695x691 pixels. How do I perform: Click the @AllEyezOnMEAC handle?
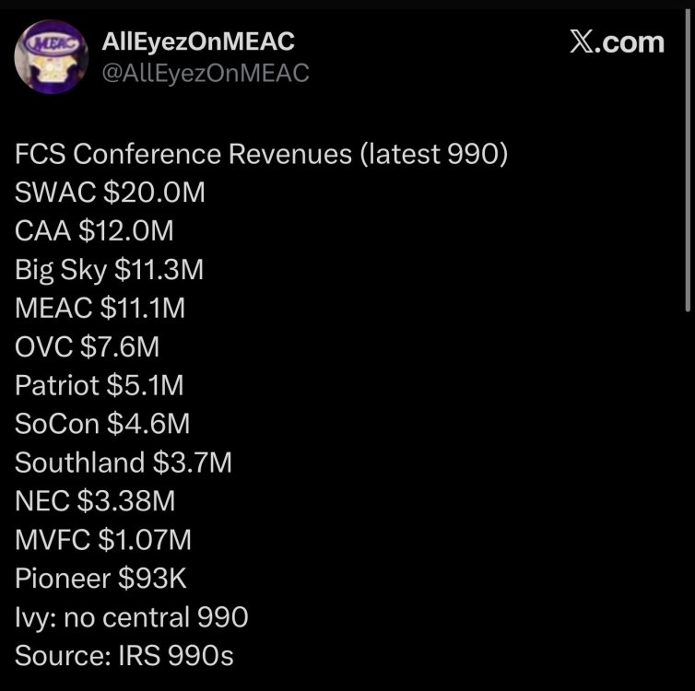203,74
